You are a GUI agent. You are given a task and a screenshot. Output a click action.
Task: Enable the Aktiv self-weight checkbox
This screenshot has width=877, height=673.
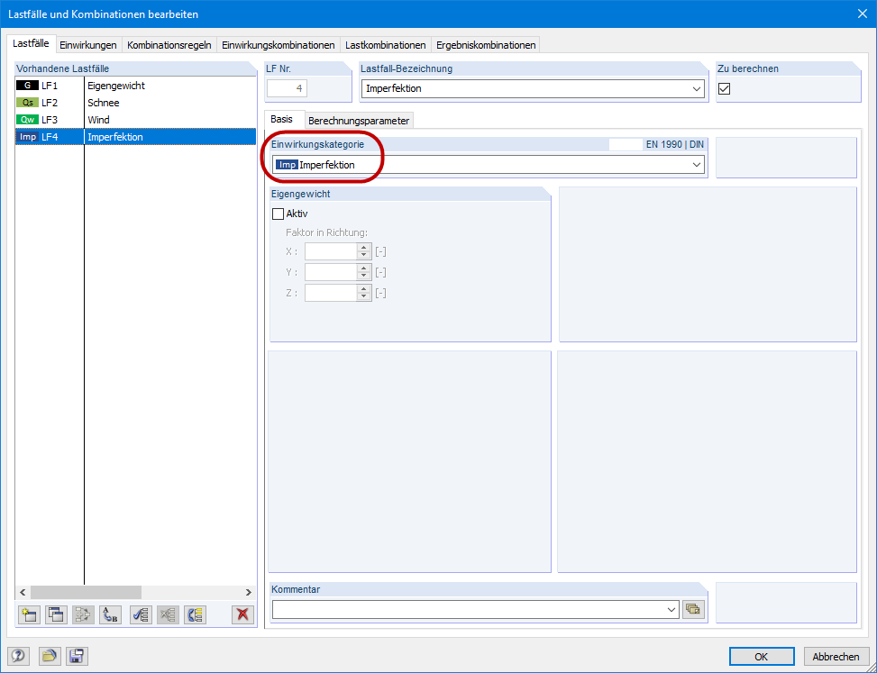coord(278,214)
